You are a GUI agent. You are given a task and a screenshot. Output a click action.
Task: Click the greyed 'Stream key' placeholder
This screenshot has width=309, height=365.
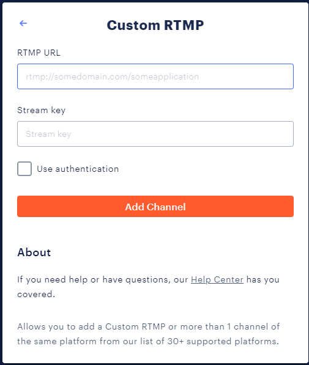[x=48, y=134]
